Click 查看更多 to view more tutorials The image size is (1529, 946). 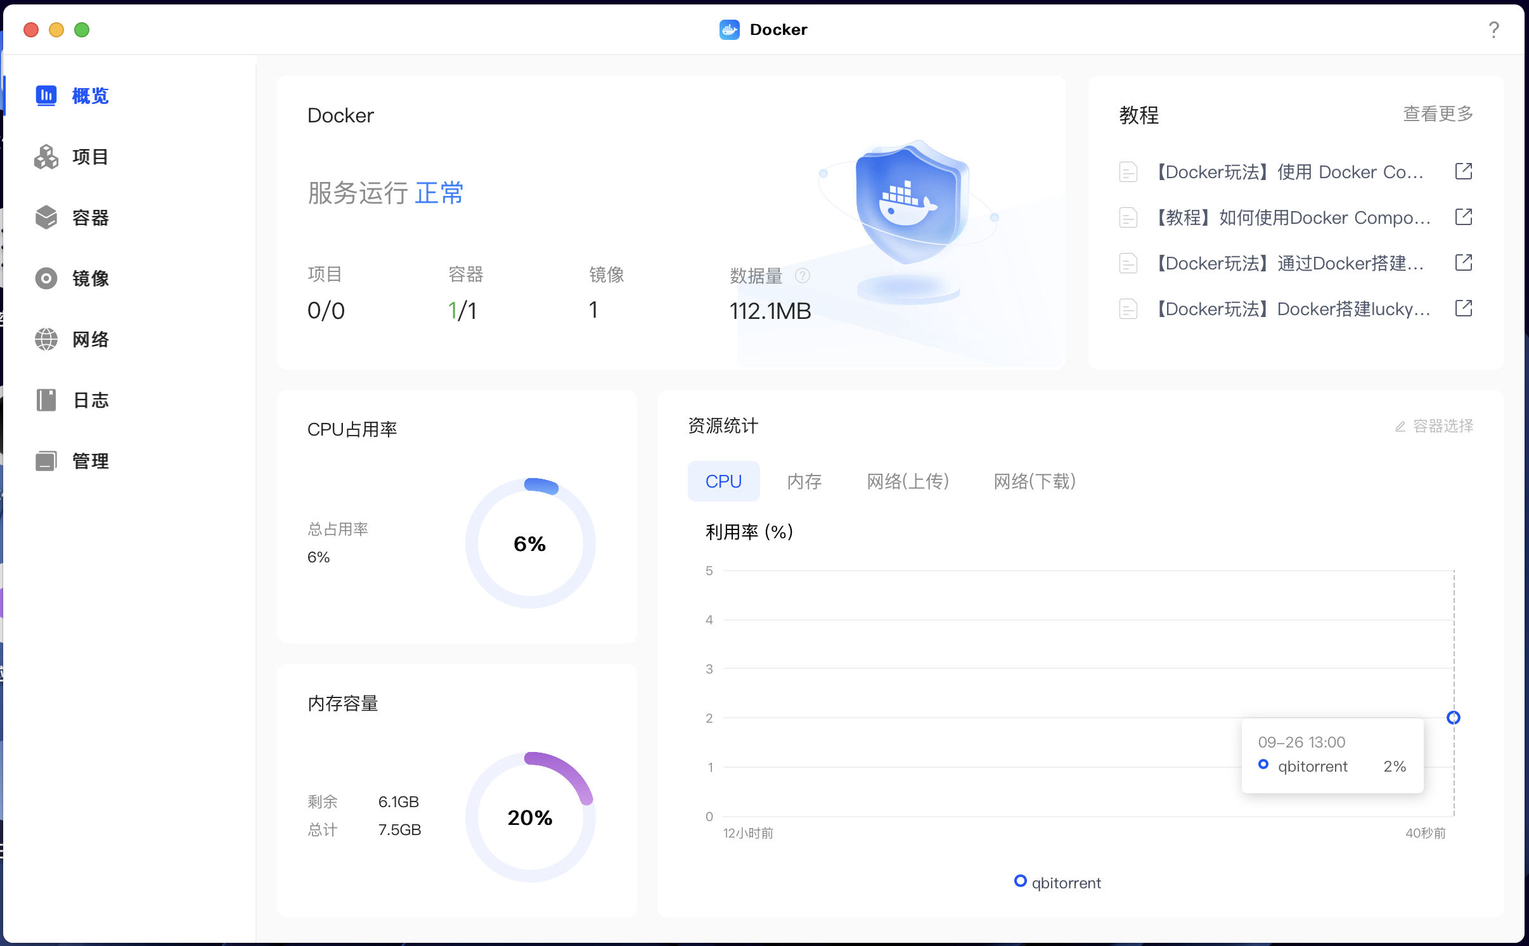tap(1438, 114)
